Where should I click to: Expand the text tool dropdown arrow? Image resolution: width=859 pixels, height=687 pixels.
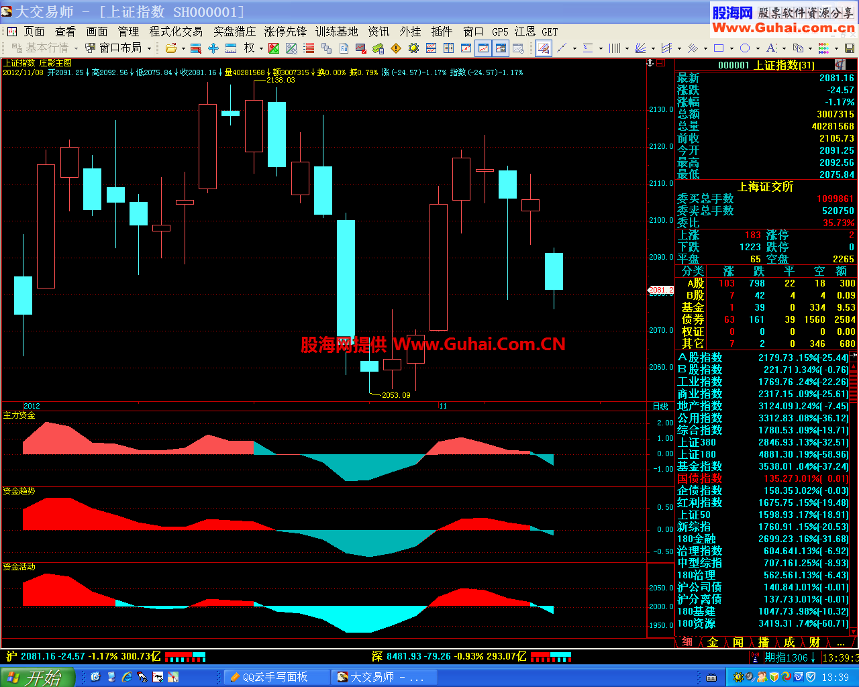pos(784,48)
